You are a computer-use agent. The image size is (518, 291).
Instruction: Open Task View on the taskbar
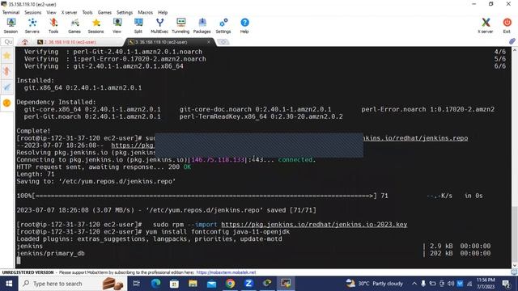pos(137,284)
